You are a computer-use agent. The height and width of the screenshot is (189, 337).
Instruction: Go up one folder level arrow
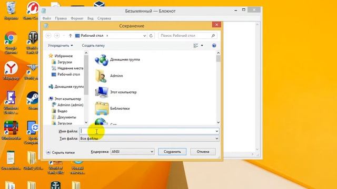click(70, 36)
